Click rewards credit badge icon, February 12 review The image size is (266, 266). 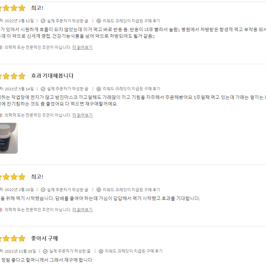tap(99, 21)
